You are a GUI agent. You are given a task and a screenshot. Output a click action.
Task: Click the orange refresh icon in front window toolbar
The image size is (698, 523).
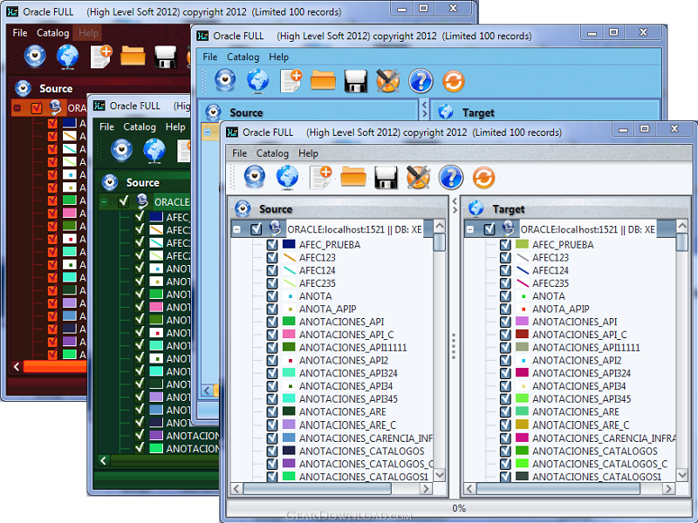click(x=484, y=178)
